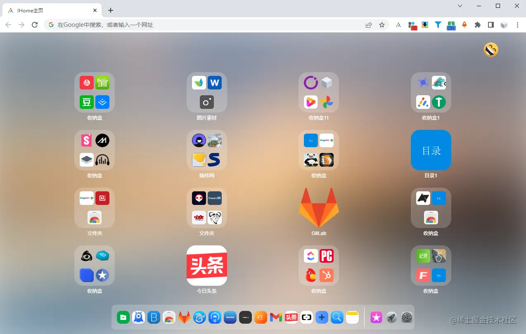Click the extension icon with ON badge

click(x=451, y=26)
